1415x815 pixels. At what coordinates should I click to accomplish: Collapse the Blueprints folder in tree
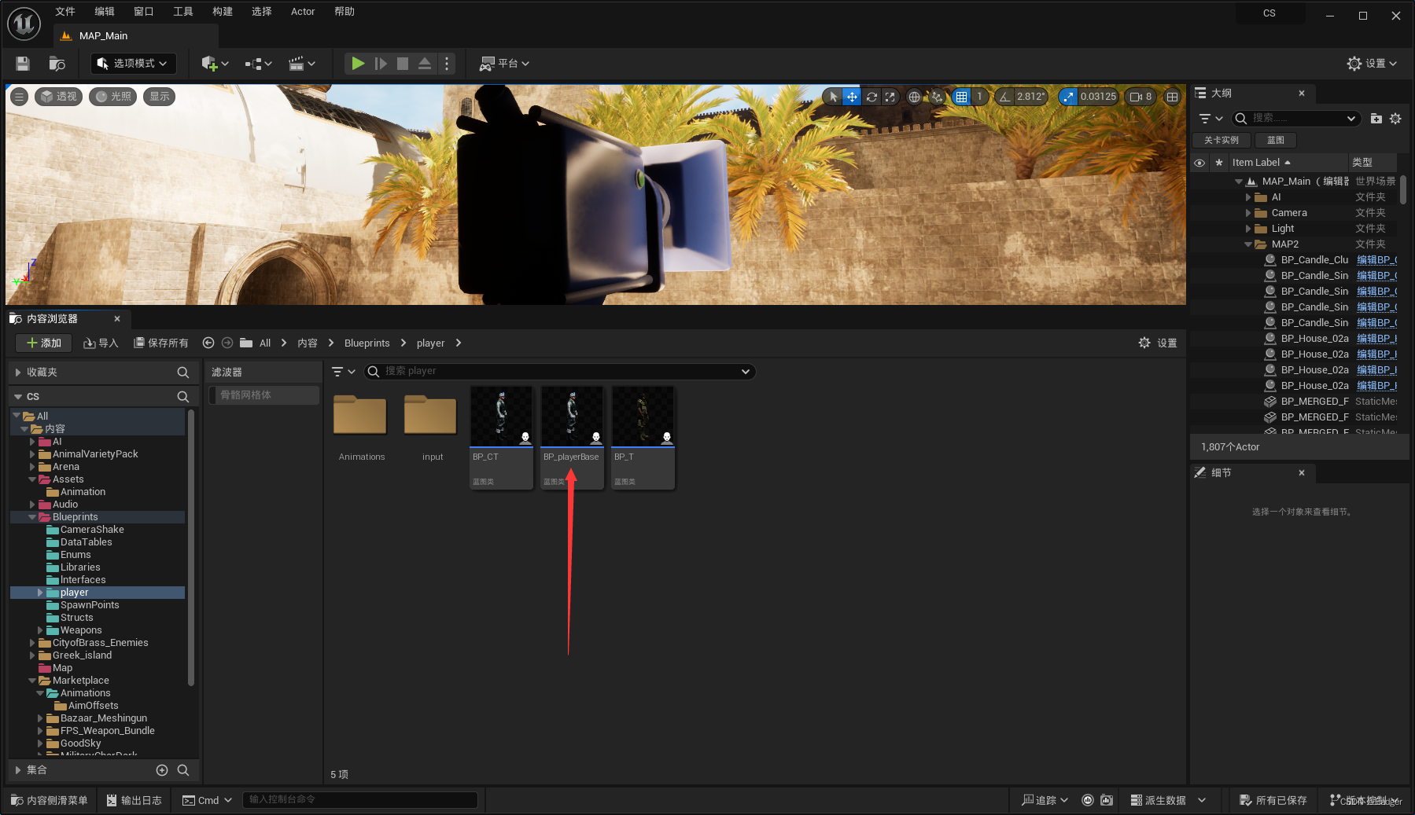[x=32, y=517]
